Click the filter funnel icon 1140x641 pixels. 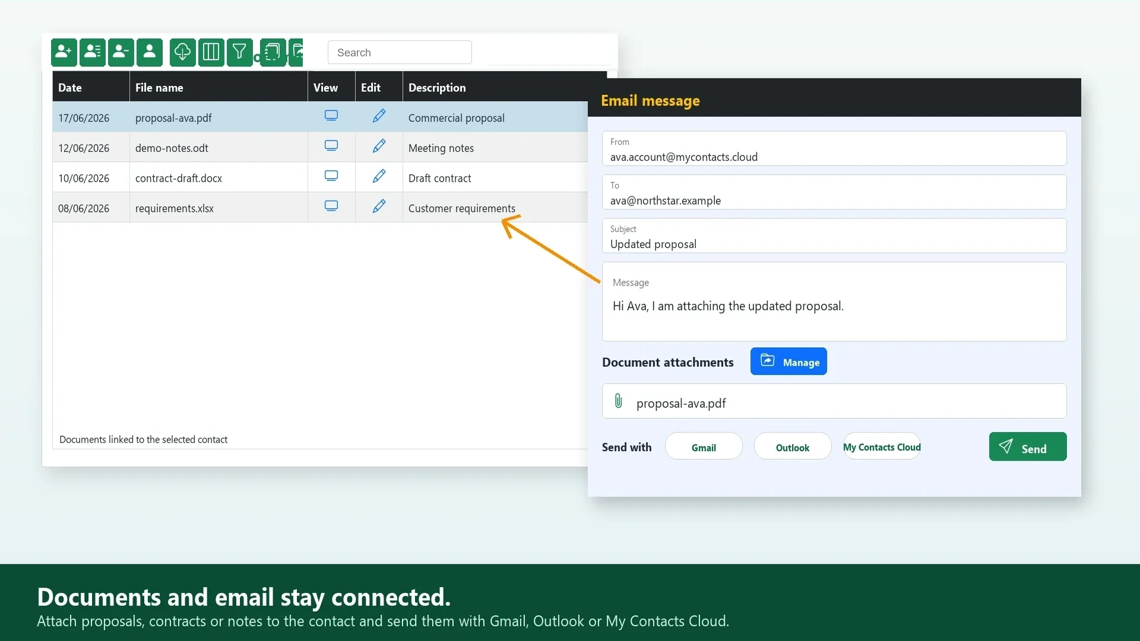(239, 52)
